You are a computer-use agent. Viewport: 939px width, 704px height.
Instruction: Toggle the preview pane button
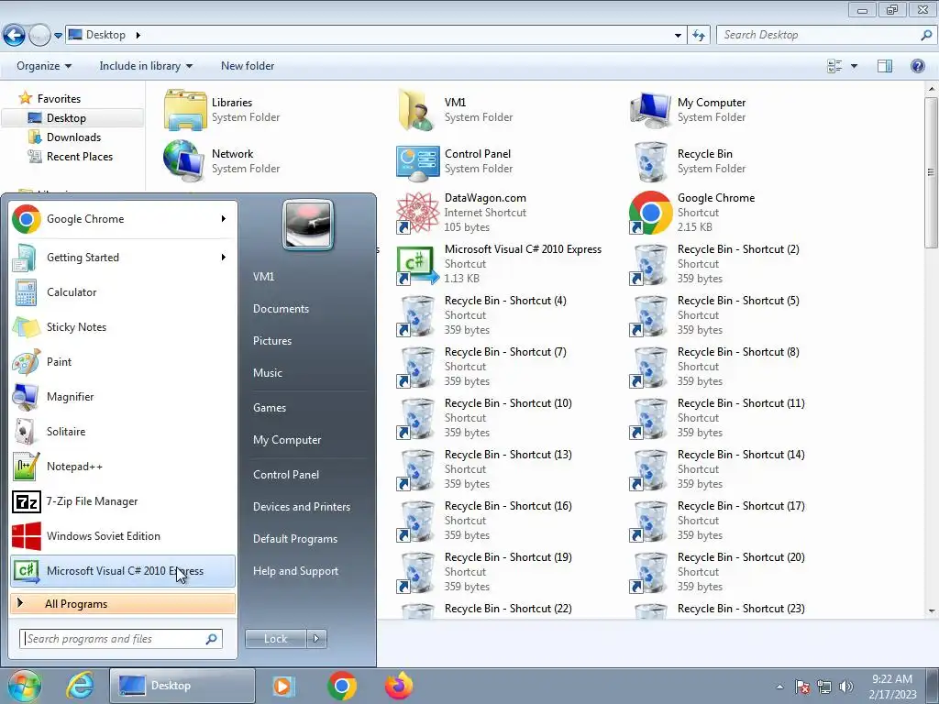point(885,66)
